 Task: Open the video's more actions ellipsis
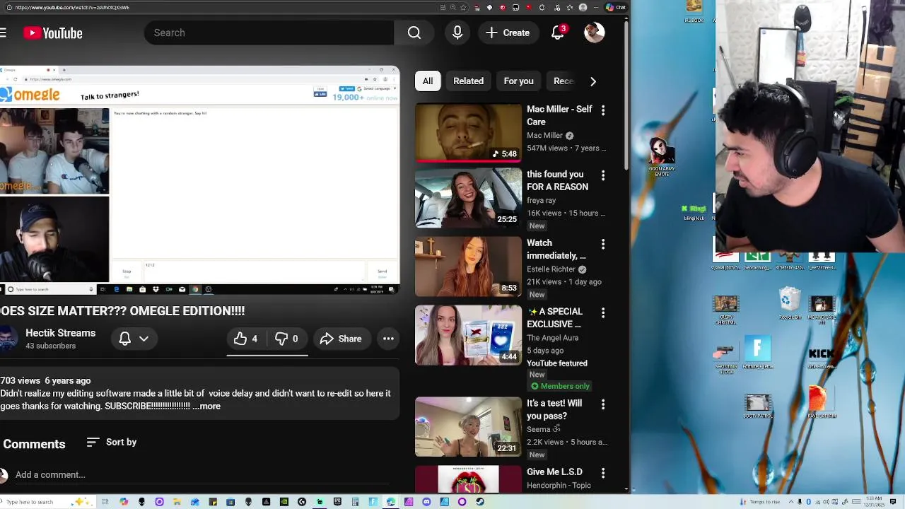click(x=388, y=339)
